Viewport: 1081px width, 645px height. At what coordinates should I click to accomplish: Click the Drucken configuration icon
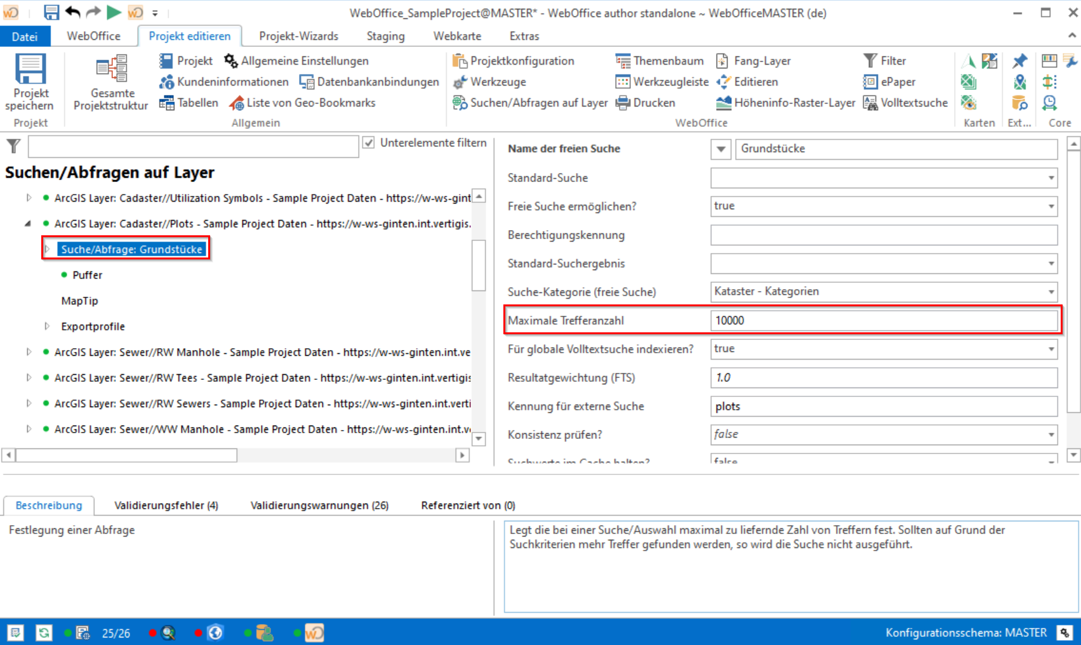pos(623,102)
